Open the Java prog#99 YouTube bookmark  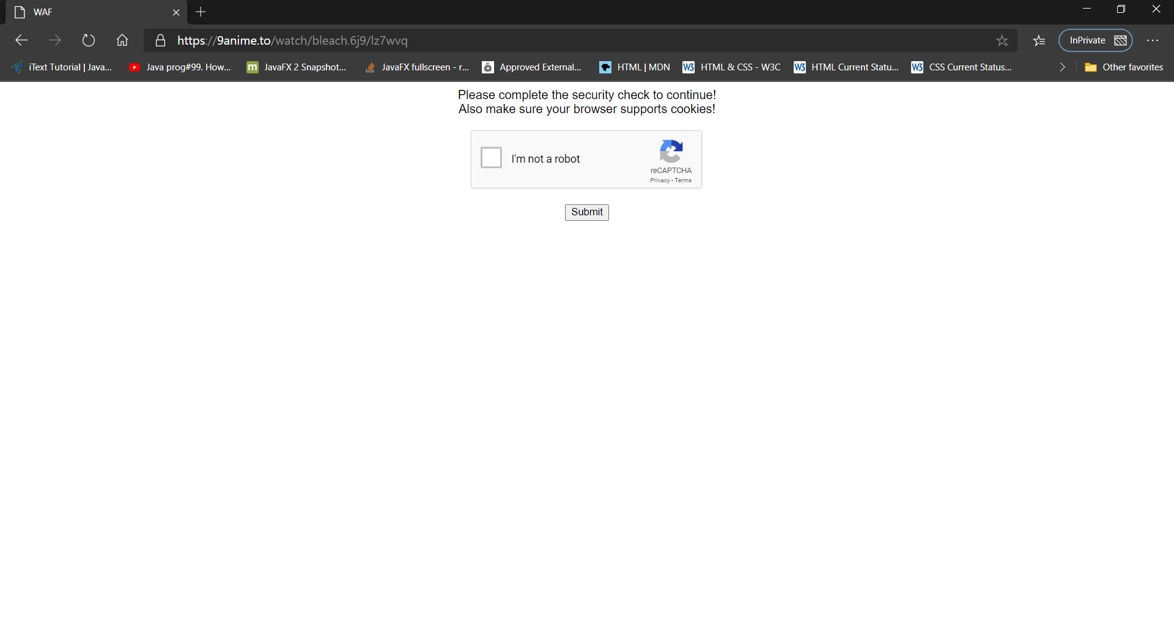pos(180,67)
